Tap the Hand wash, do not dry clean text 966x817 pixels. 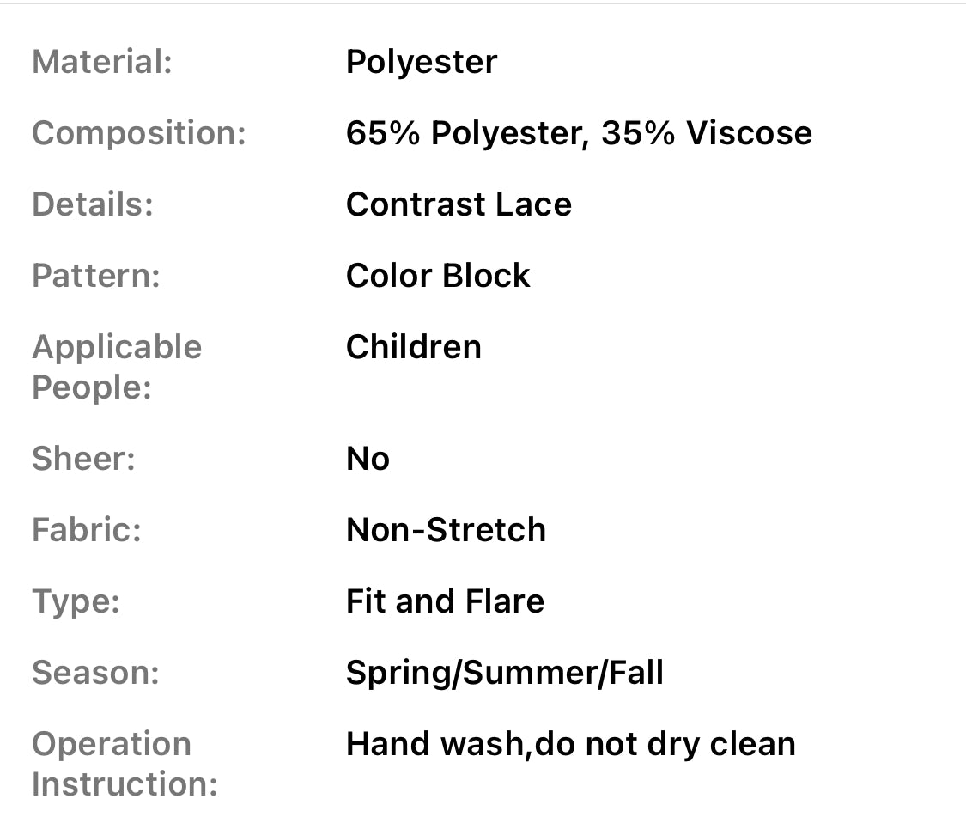click(x=570, y=745)
